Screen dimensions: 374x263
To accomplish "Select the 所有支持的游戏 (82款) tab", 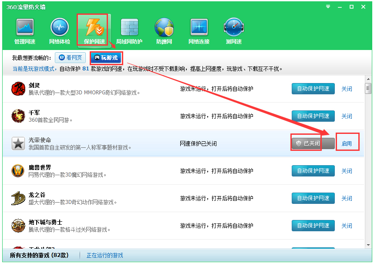I will (x=39, y=255).
